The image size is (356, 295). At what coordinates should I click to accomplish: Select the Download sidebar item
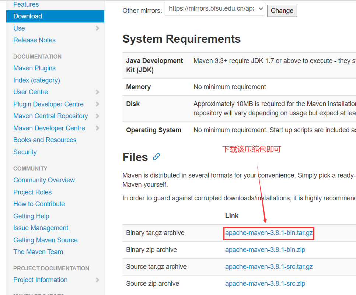click(x=55, y=16)
